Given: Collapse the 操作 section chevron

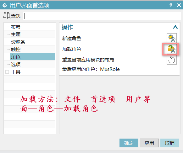Looking at the screenshot, I should coord(175,27).
